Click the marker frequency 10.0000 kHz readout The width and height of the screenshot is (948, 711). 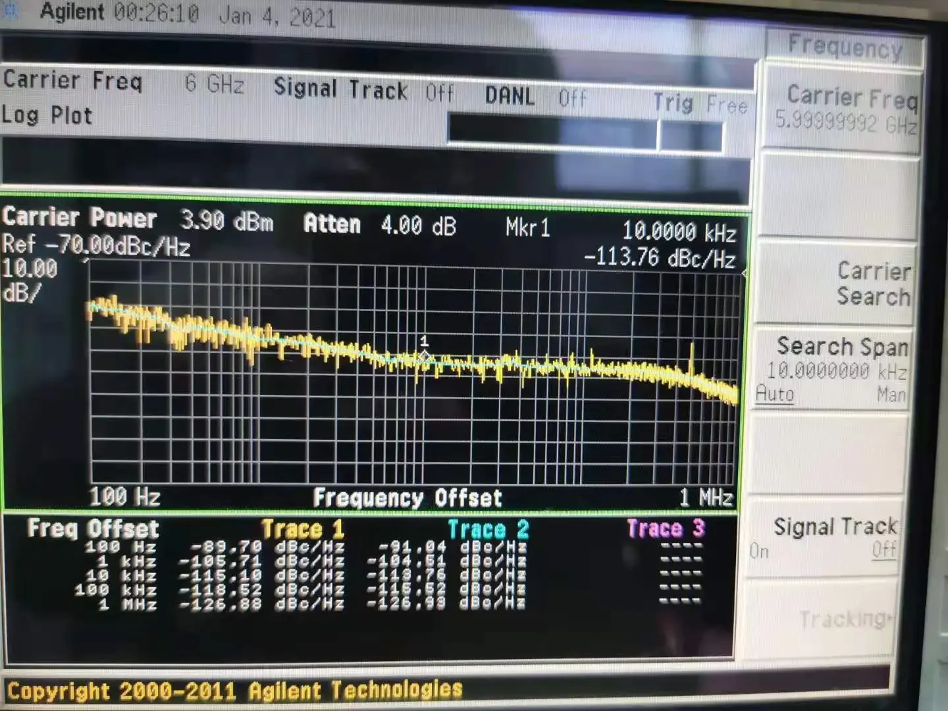click(679, 232)
